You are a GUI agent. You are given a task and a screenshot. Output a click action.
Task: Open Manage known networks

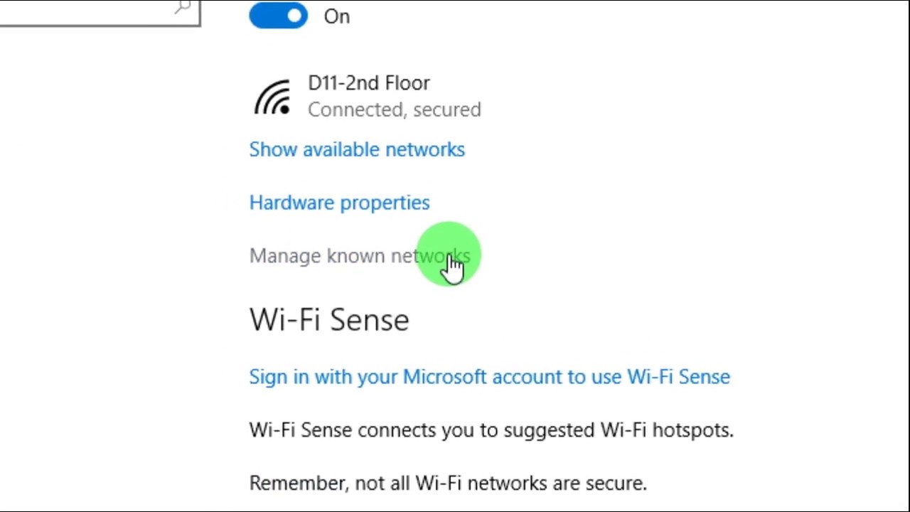(x=359, y=256)
